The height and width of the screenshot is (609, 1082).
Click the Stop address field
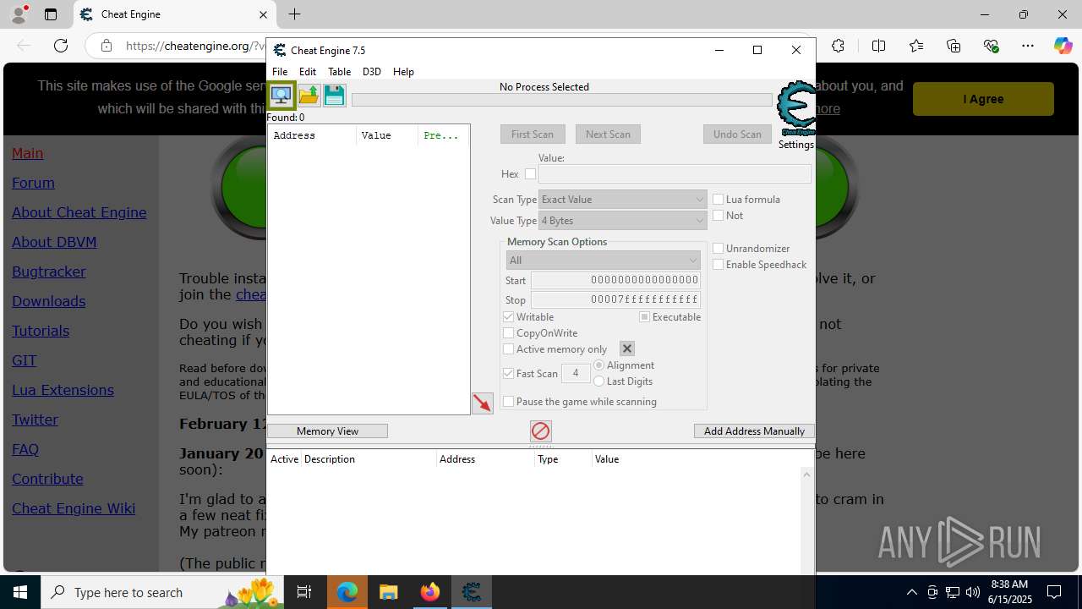615,299
